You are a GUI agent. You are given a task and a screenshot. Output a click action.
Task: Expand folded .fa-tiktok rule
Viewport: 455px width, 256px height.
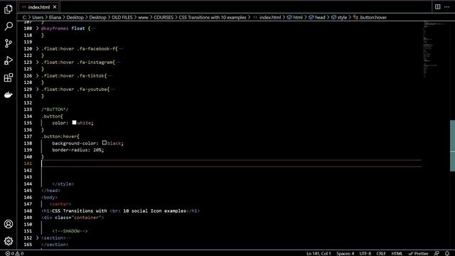(38, 75)
